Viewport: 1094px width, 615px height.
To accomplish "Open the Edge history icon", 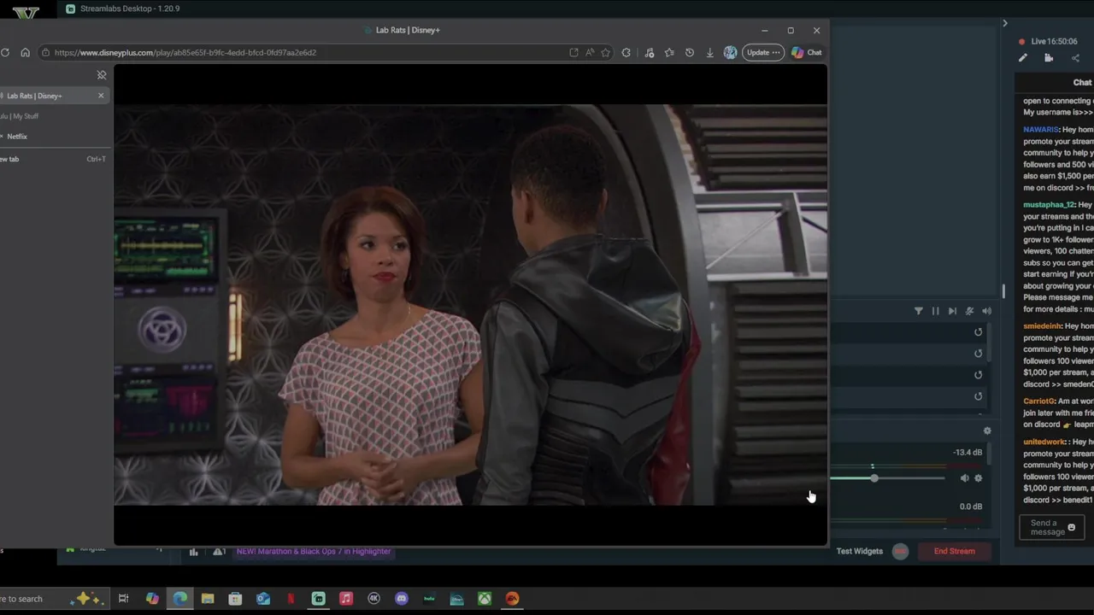I will (x=690, y=53).
